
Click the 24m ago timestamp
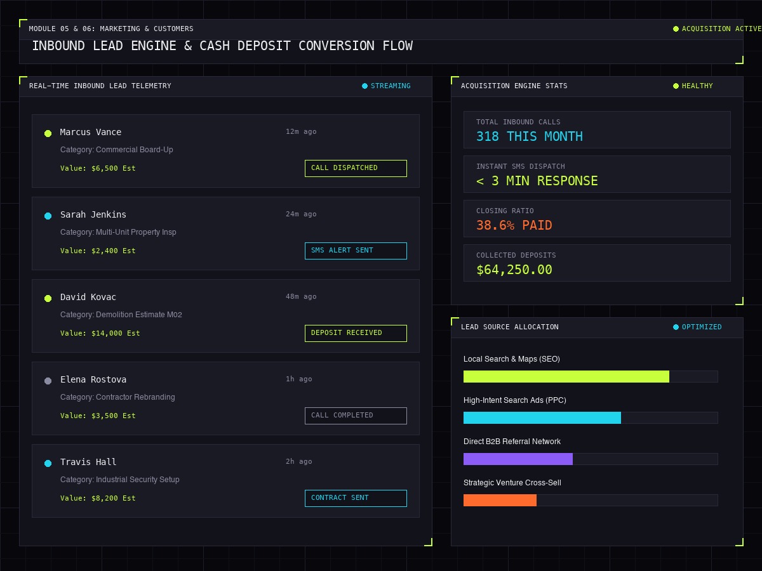[301, 214]
